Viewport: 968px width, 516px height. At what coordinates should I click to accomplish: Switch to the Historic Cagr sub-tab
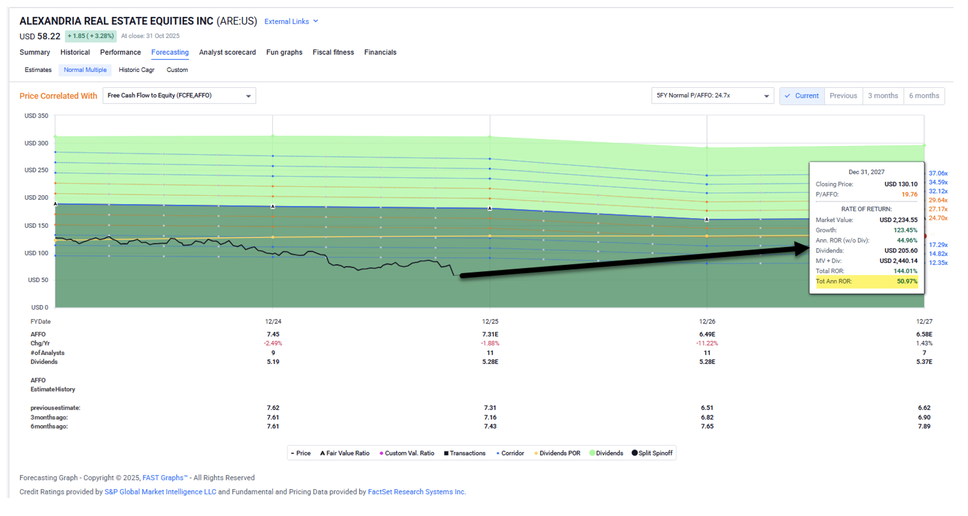pyautogui.click(x=136, y=70)
